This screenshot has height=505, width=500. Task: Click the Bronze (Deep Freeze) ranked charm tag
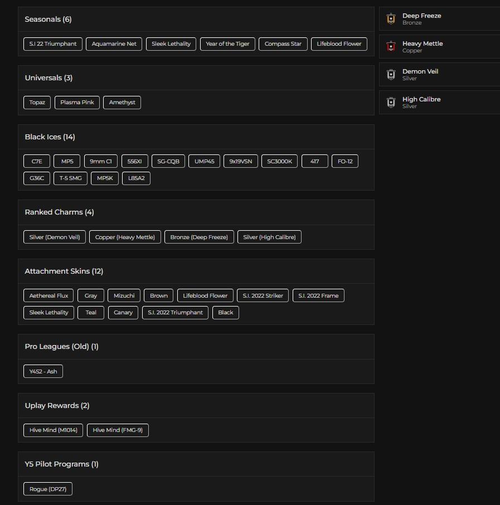(199, 237)
